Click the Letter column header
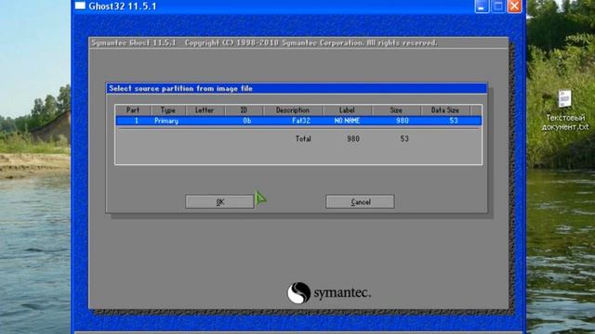The height and width of the screenshot is (334, 595). (x=205, y=110)
